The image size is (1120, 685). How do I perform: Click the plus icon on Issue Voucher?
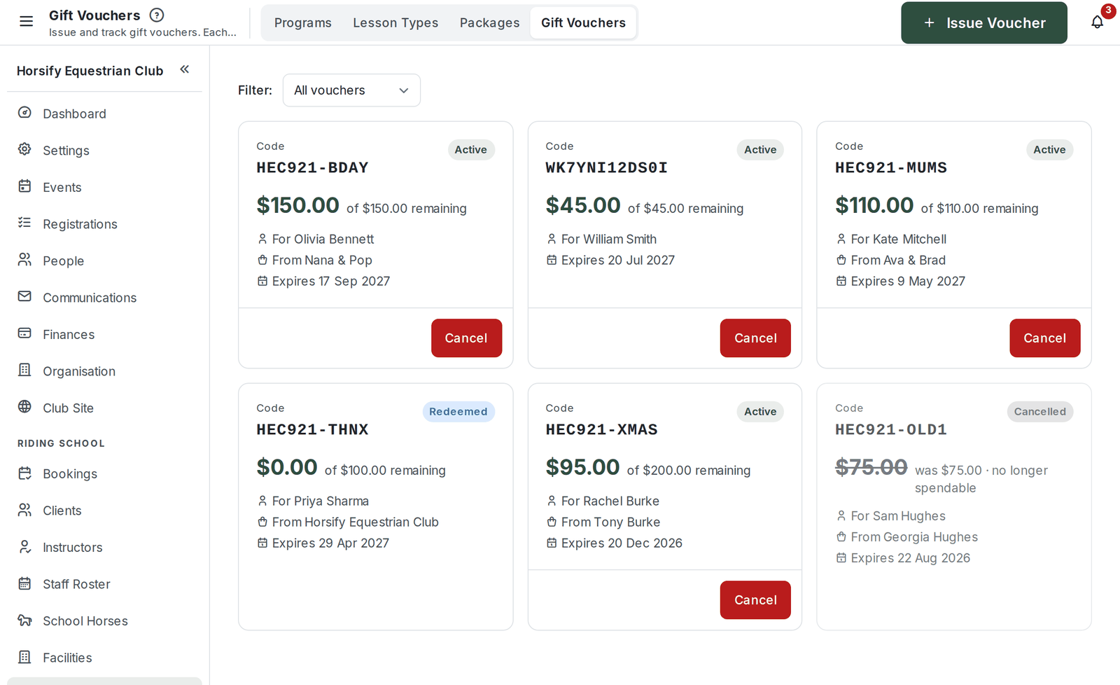coord(929,23)
